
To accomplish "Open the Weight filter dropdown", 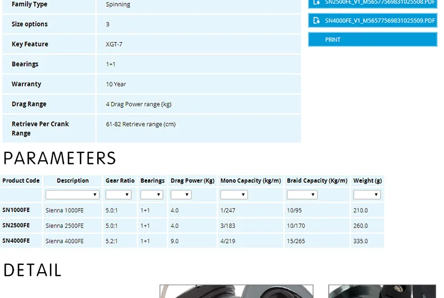I will click(x=367, y=195).
